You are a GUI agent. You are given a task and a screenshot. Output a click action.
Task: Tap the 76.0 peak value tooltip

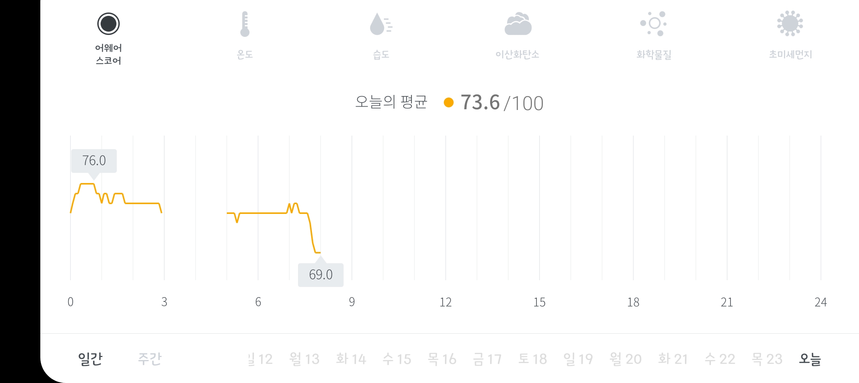coord(94,161)
